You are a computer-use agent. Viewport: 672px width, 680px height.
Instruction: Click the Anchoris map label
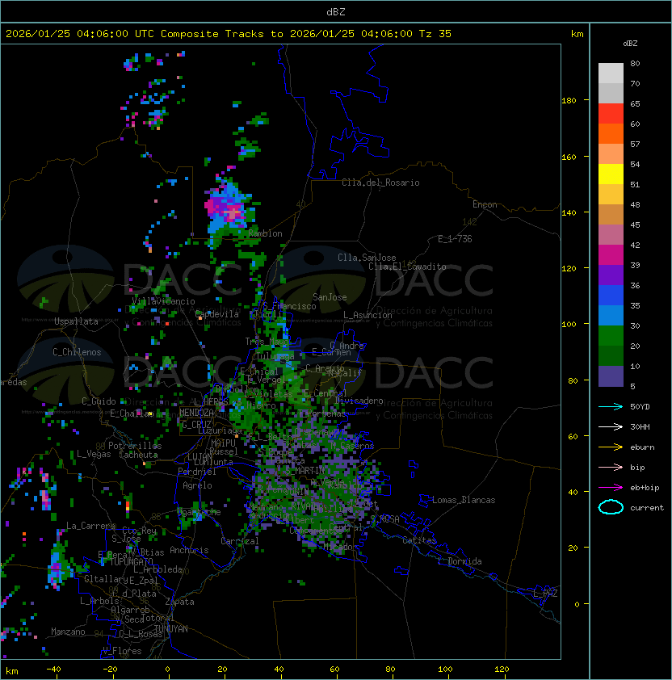[x=189, y=550]
